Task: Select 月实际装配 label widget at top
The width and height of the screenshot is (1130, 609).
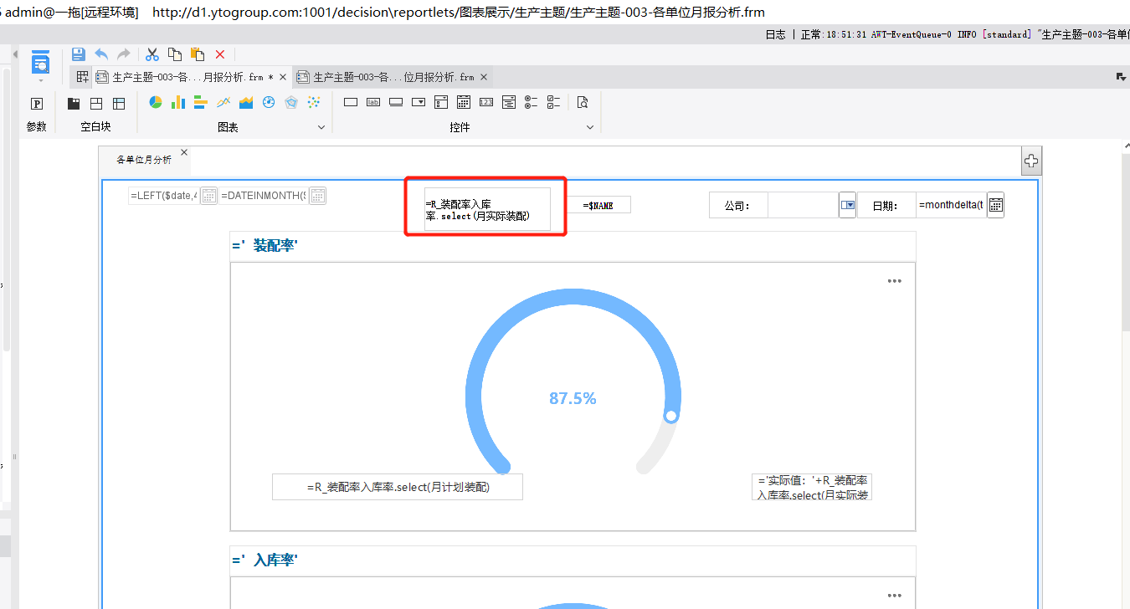Action: tap(487, 209)
